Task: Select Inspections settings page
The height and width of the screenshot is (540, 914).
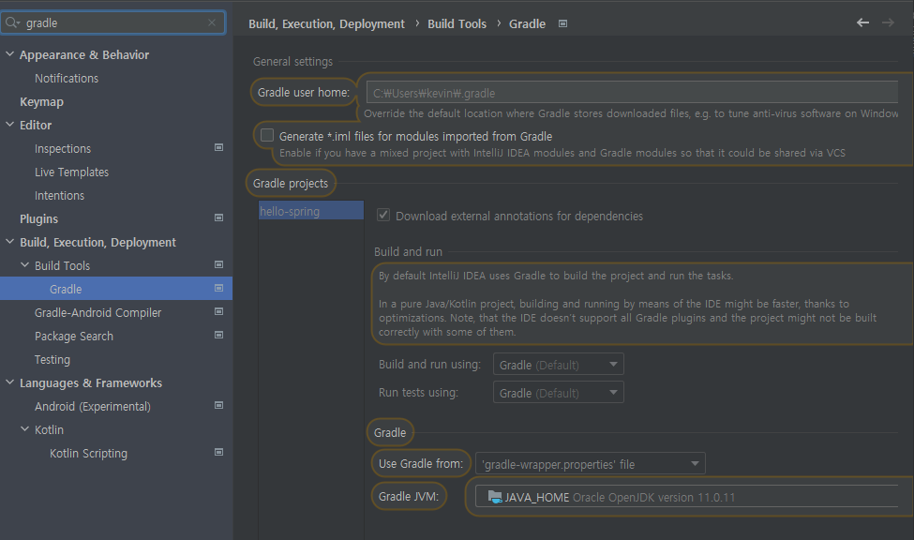Action: click(63, 149)
